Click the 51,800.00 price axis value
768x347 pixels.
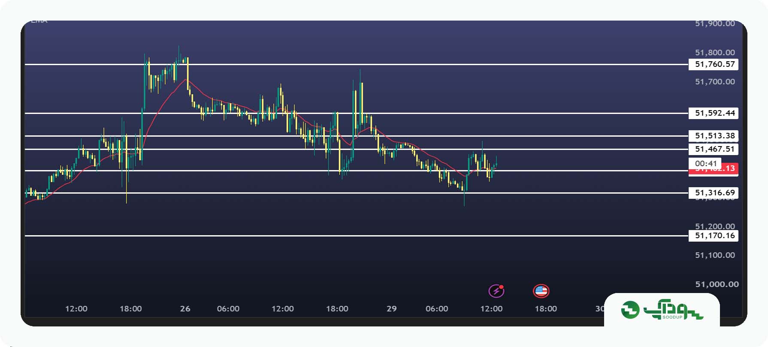(715, 52)
